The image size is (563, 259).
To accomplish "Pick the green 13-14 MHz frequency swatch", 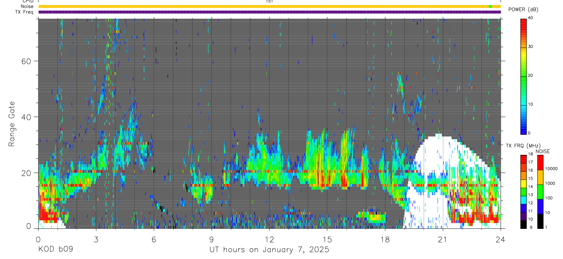I will [524, 191].
